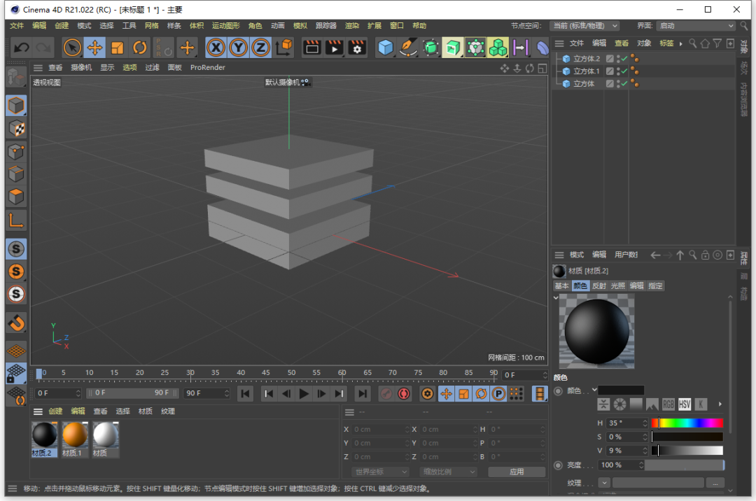Viewport: 756px width, 501px height.
Task: Enable Polygons mode in left sidebar
Action: tap(16, 197)
